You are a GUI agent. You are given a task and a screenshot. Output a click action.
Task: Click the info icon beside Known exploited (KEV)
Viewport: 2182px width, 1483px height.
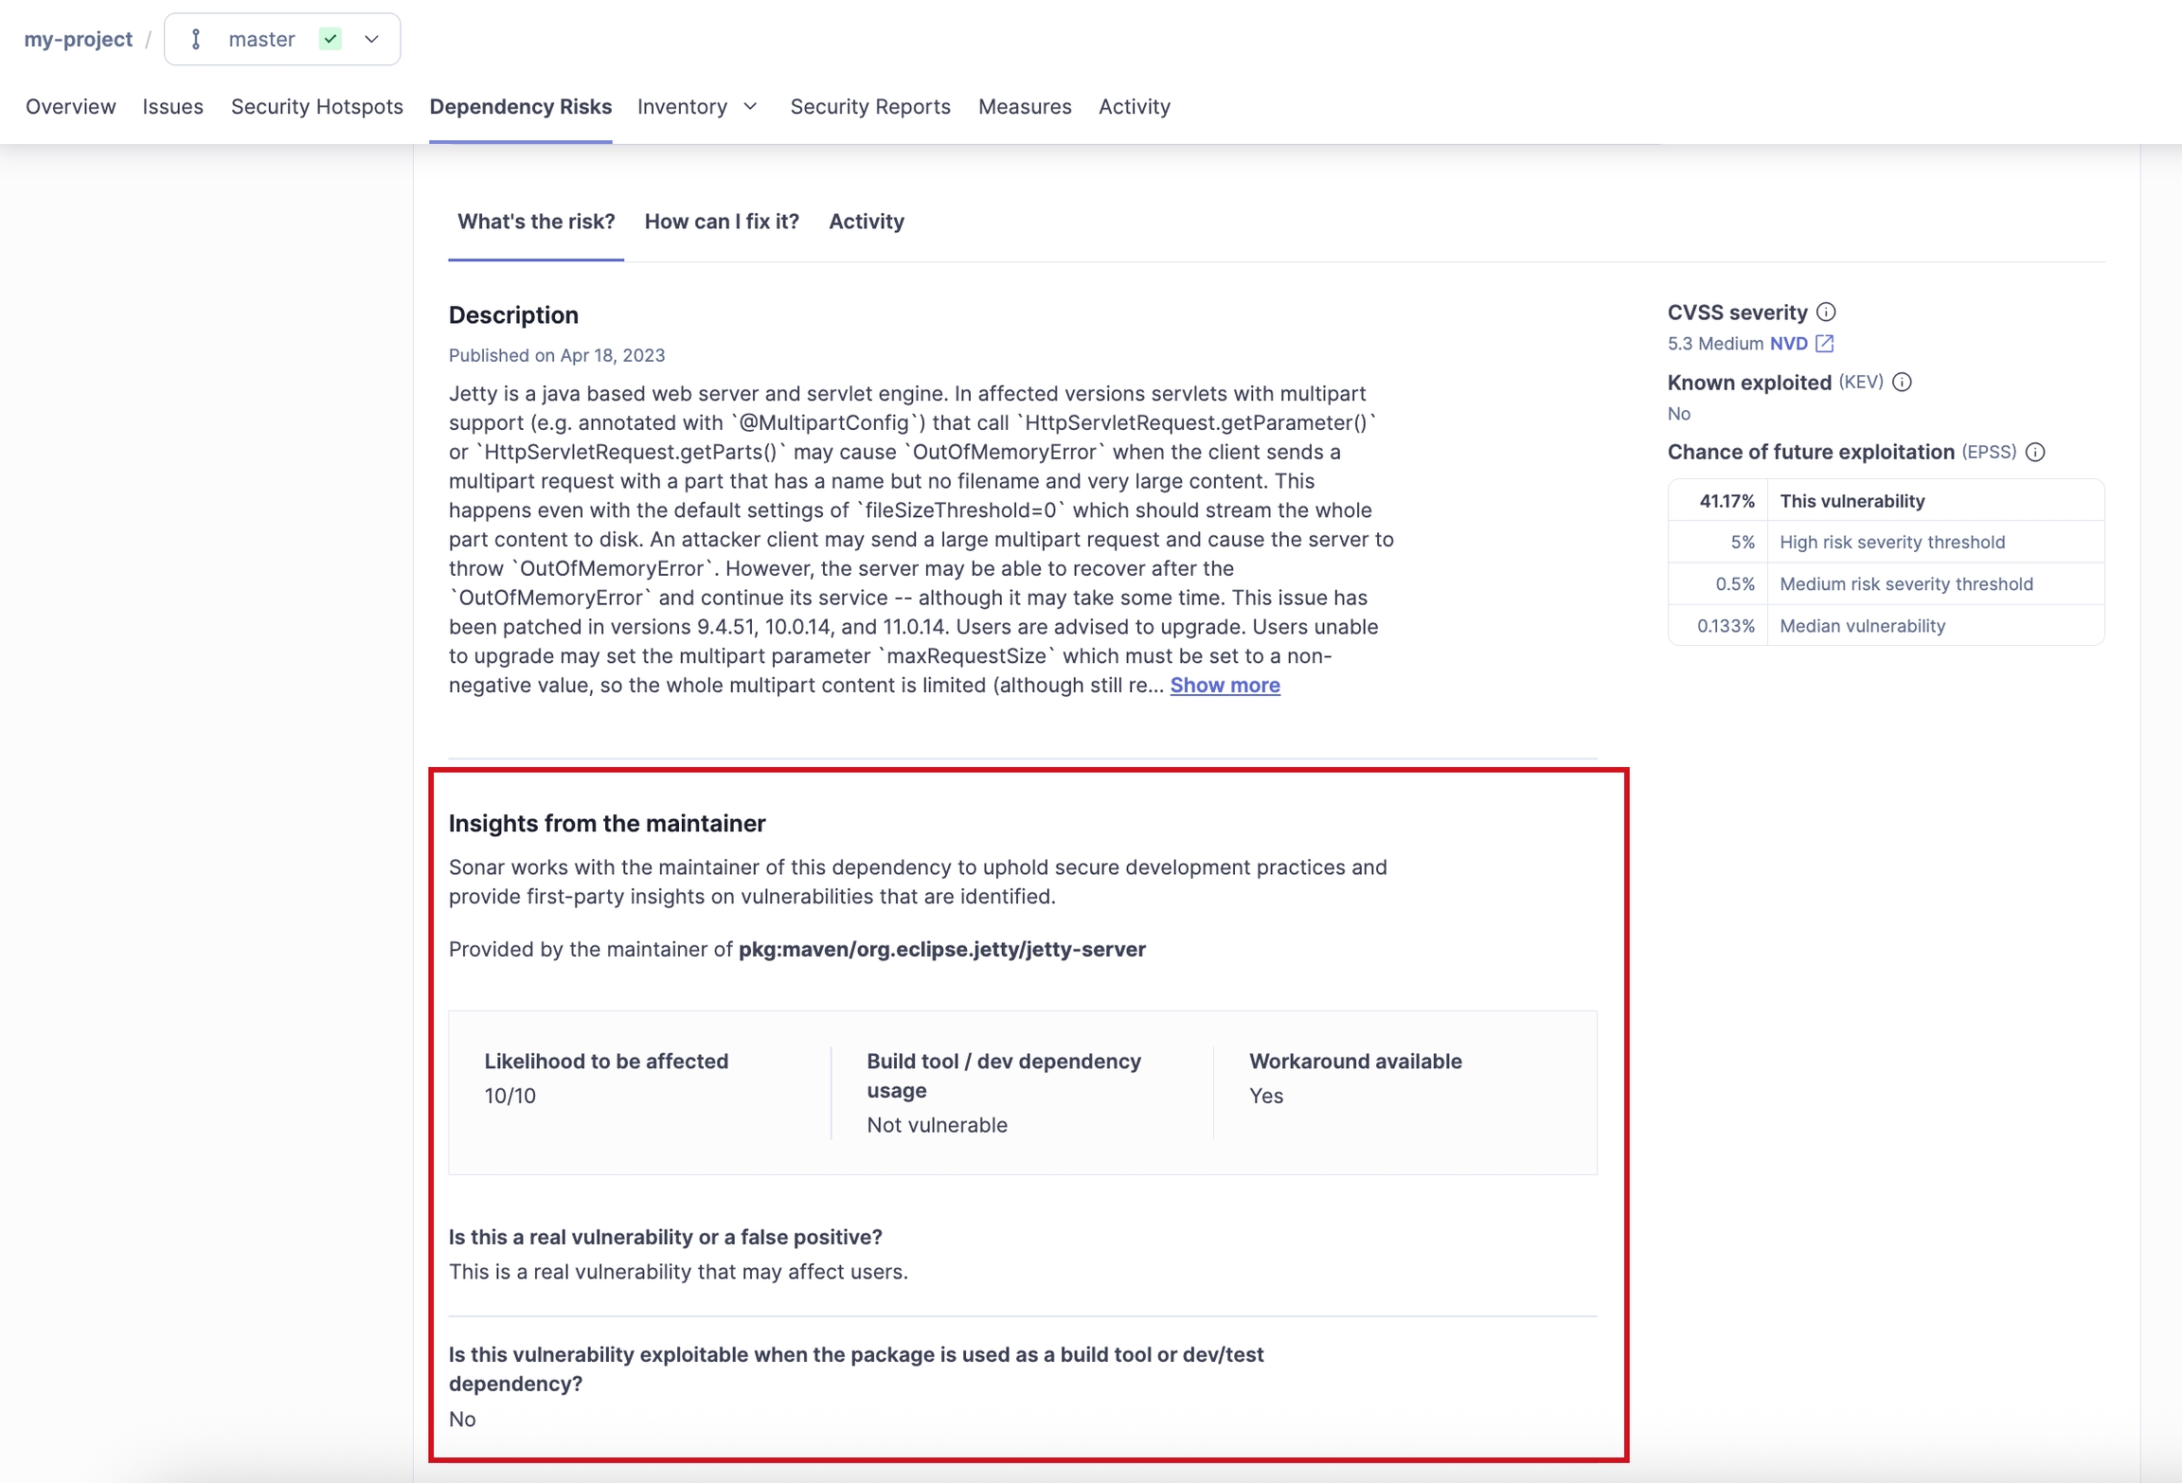click(1904, 383)
